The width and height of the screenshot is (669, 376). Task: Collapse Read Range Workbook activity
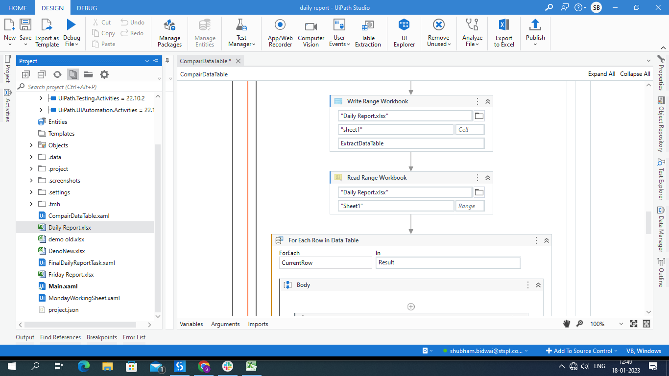488,178
